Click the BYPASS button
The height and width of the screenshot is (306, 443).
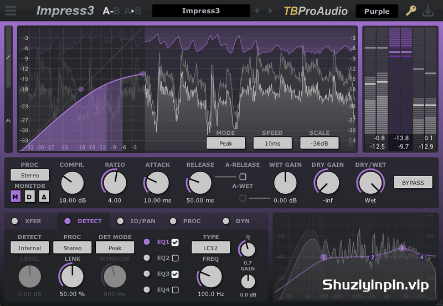click(x=413, y=182)
